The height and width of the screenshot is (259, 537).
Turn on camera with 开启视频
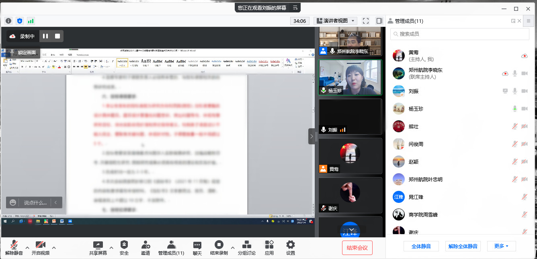click(40, 248)
